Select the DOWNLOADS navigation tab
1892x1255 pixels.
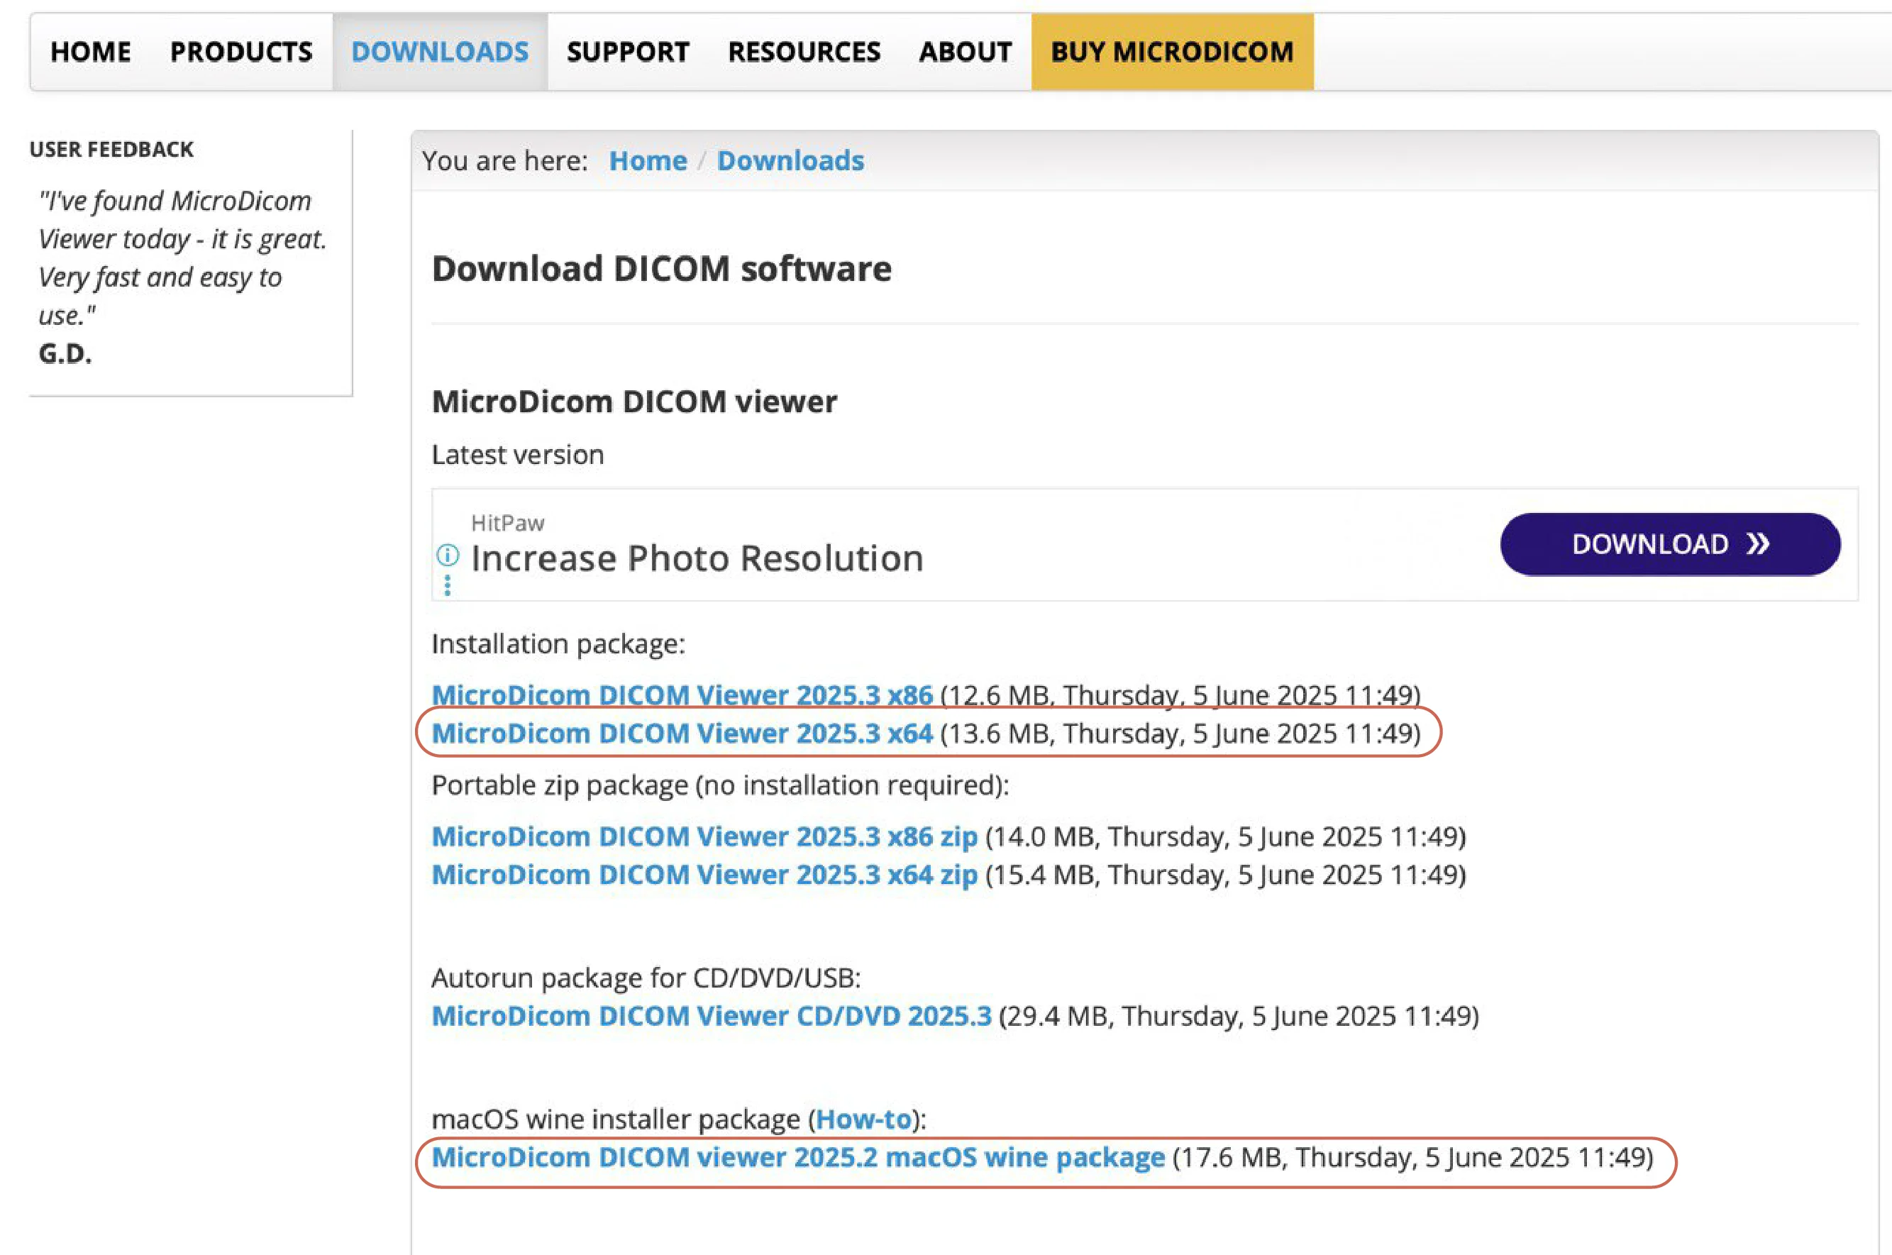point(440,52)
